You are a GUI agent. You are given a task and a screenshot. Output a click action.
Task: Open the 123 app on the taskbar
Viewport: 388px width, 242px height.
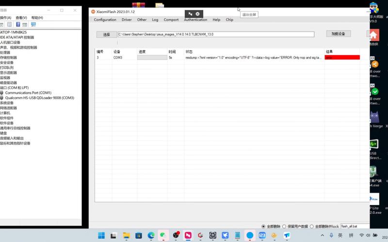262,235
